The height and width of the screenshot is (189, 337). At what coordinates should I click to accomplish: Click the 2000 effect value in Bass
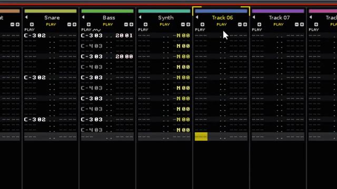124,56
